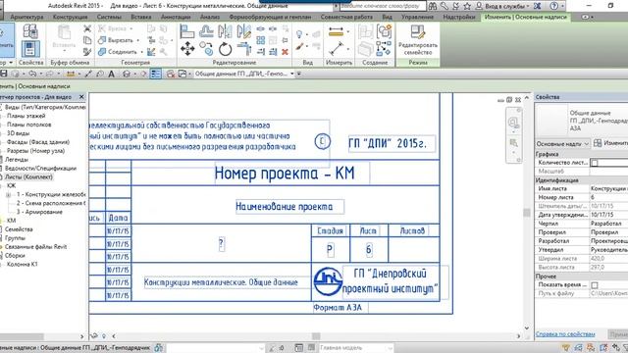
Task: Click the Undo arrow in quick access toolbar
Action: click(x=32, y=74)
